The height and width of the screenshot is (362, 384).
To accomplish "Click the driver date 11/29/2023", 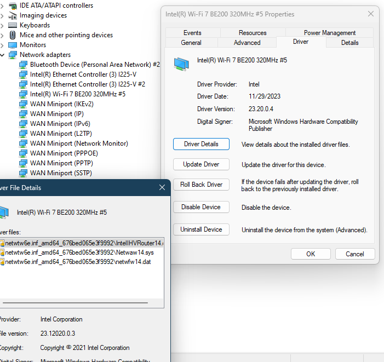I will (x=265, y=96).
